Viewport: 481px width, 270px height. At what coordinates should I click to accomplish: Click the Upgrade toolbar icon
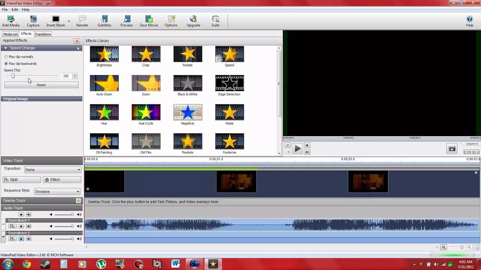(x=193, y=21)
